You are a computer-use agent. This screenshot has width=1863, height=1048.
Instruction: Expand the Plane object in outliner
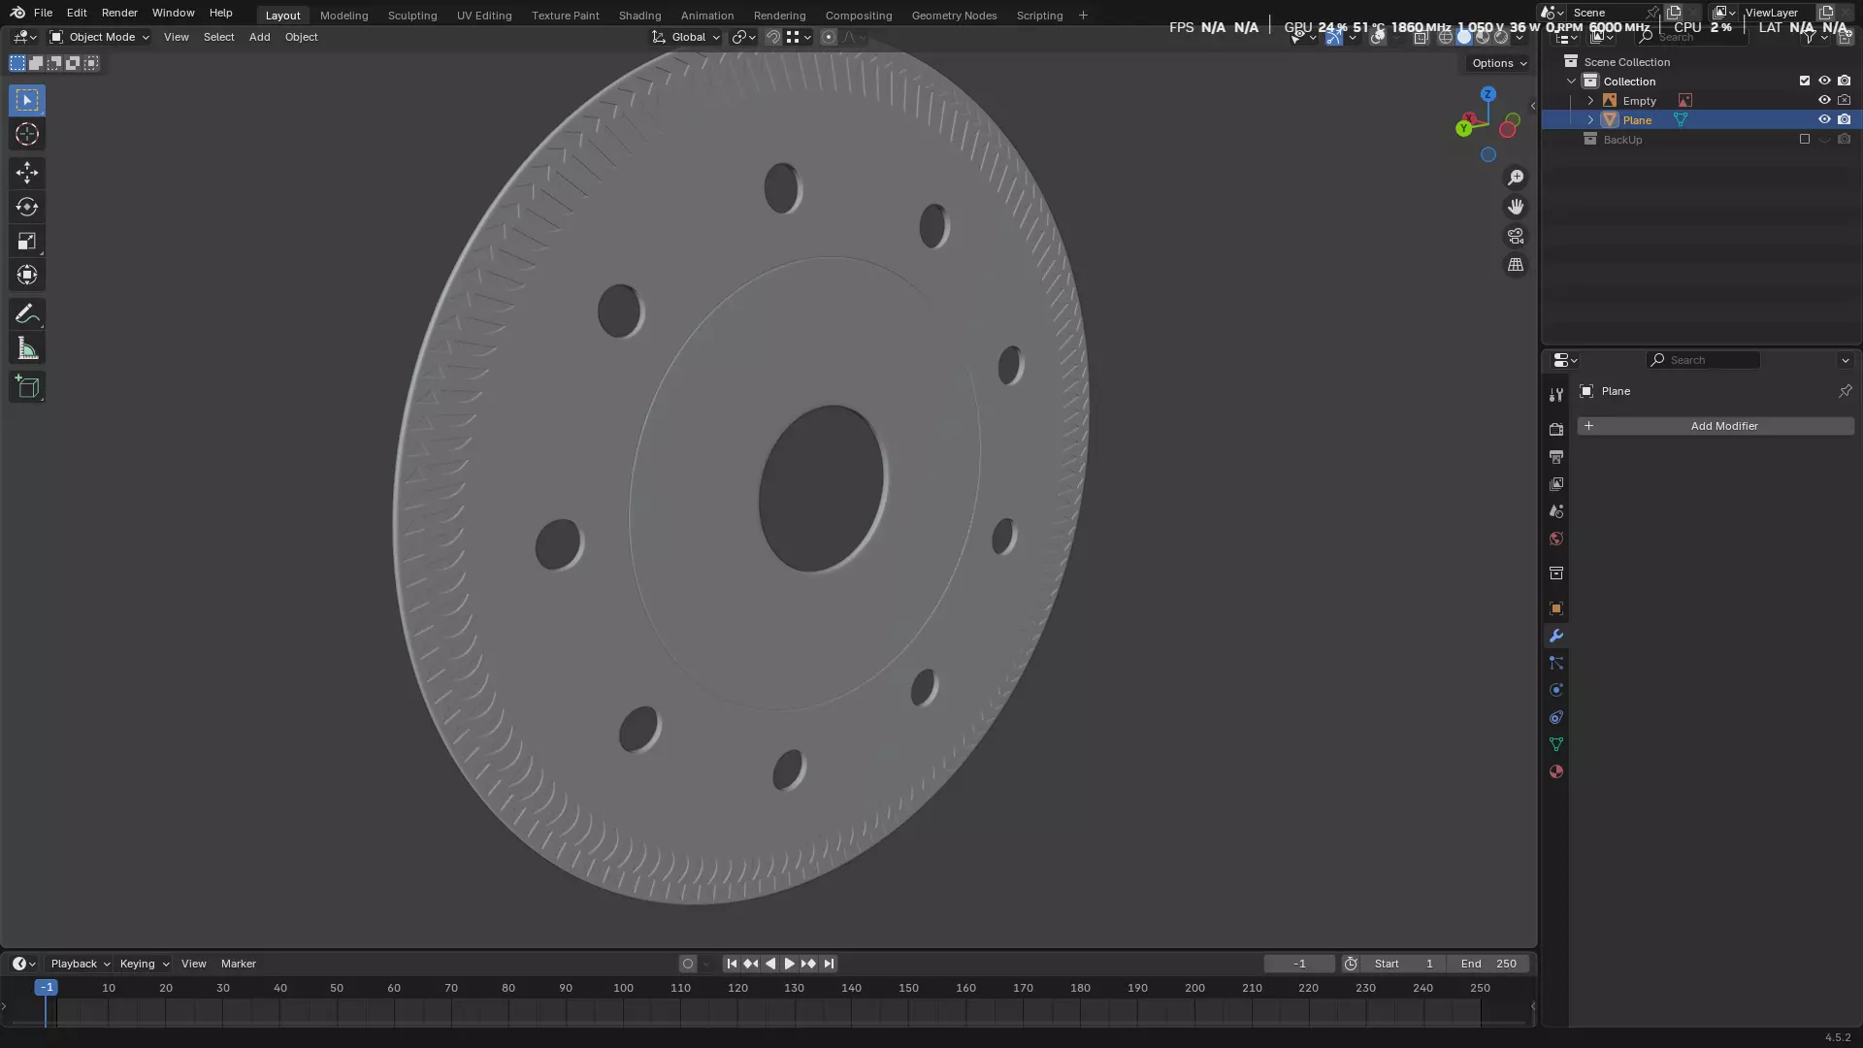pos(1590,119)
